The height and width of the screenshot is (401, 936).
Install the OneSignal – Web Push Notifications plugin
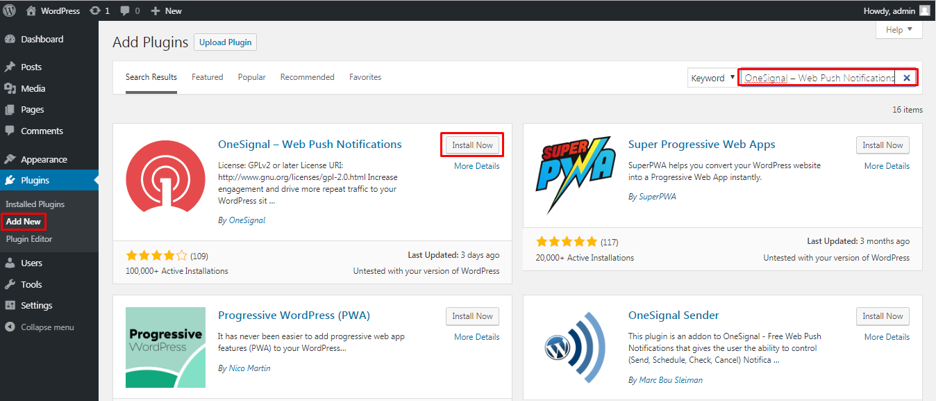[x=472, y=145]
